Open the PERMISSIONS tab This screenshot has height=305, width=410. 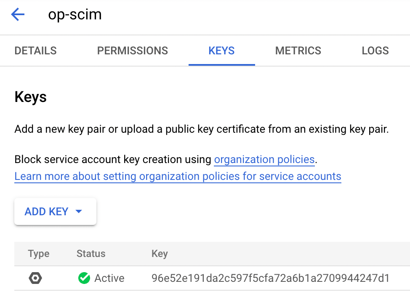[132, 51]
